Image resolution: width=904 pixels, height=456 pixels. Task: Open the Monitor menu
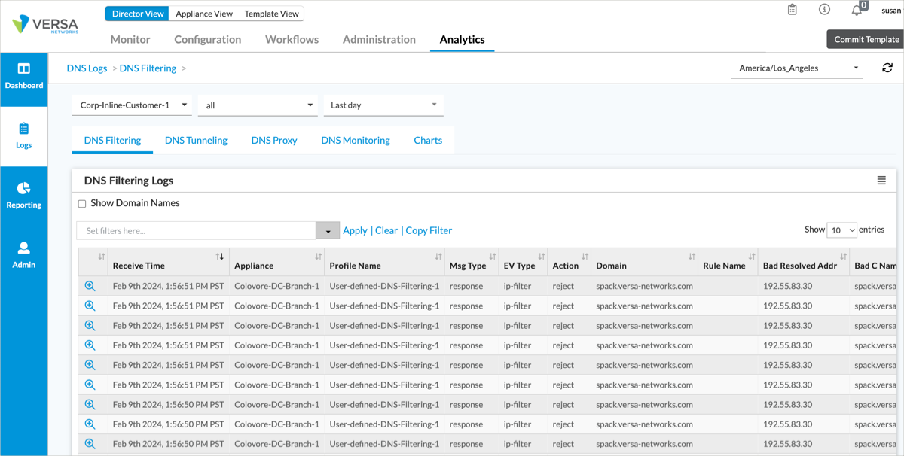point(130,39)
